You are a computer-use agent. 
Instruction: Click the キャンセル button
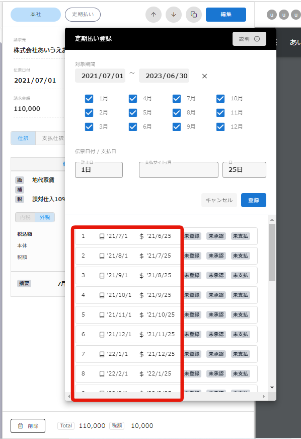[x=219, y=200]
